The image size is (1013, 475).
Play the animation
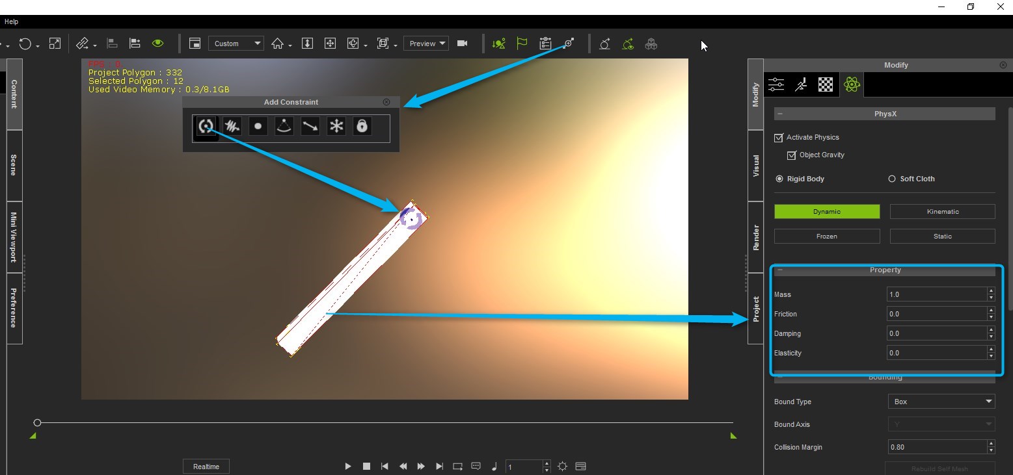pos(348,467)
